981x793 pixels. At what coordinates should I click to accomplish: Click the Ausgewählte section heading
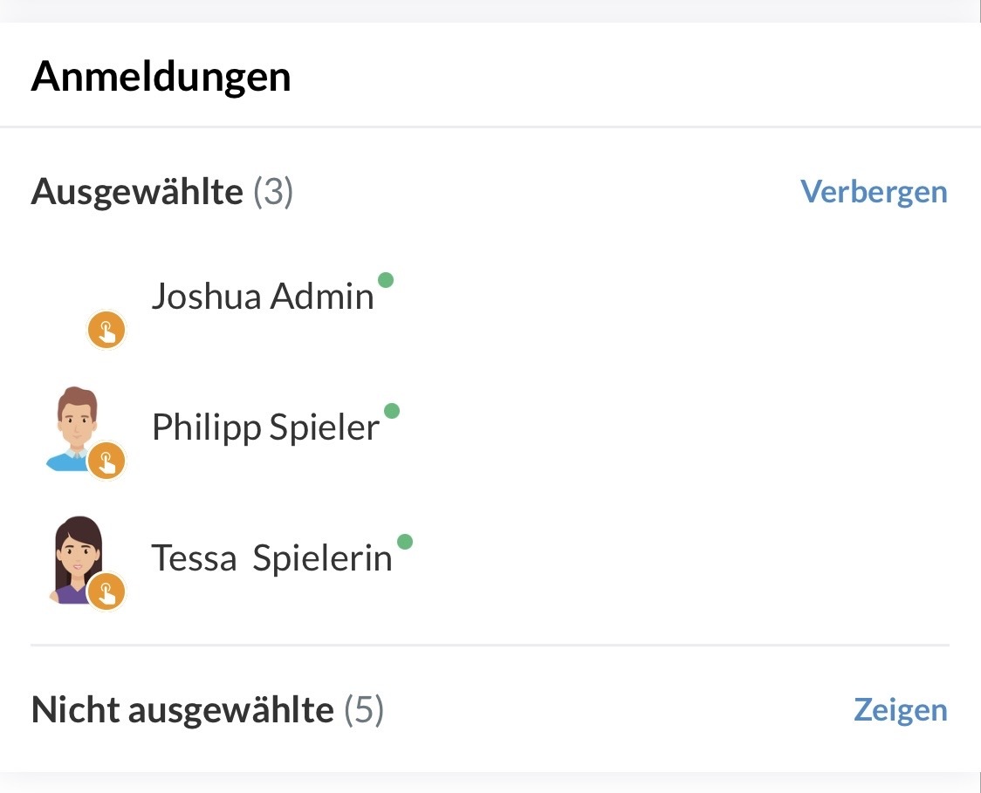coord(137,192)
